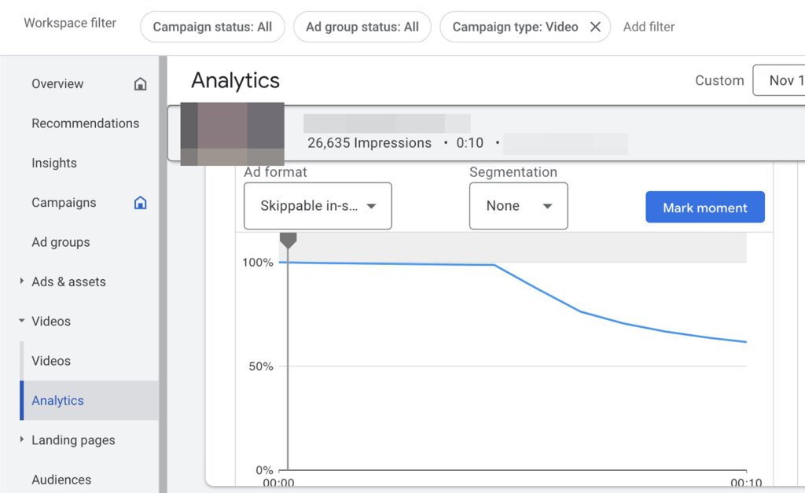
Task: Click the Mark moment button
Action: [x=704, y=207]
